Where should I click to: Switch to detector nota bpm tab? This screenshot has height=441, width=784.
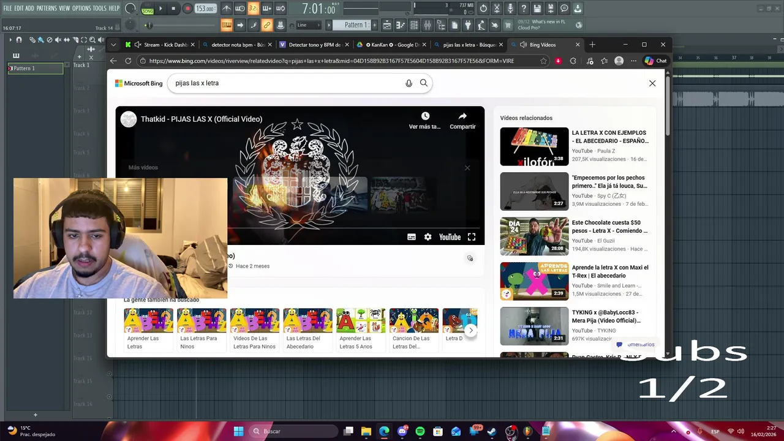[x=238, y=45]
